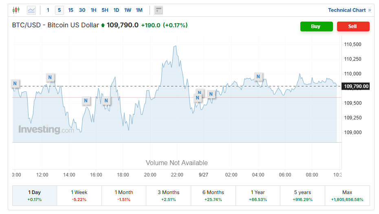This screenshot has width=379, height=214.
Task: Open the first news marker at chart start
Action: point(15,84)
